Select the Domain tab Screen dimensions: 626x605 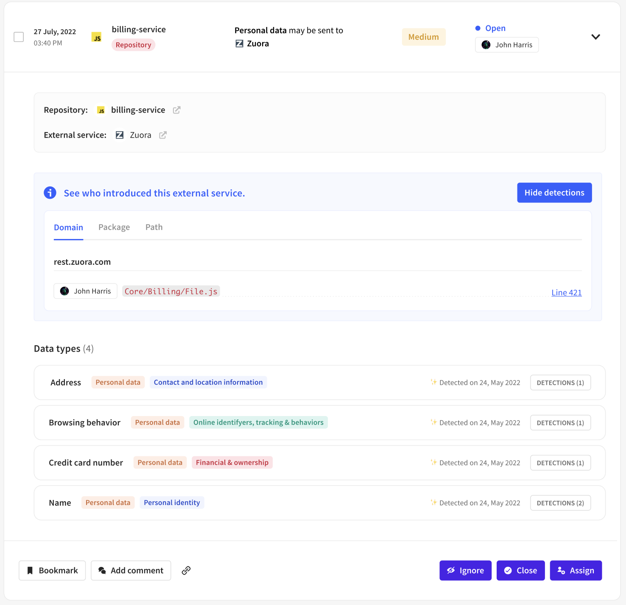(68, 228)
